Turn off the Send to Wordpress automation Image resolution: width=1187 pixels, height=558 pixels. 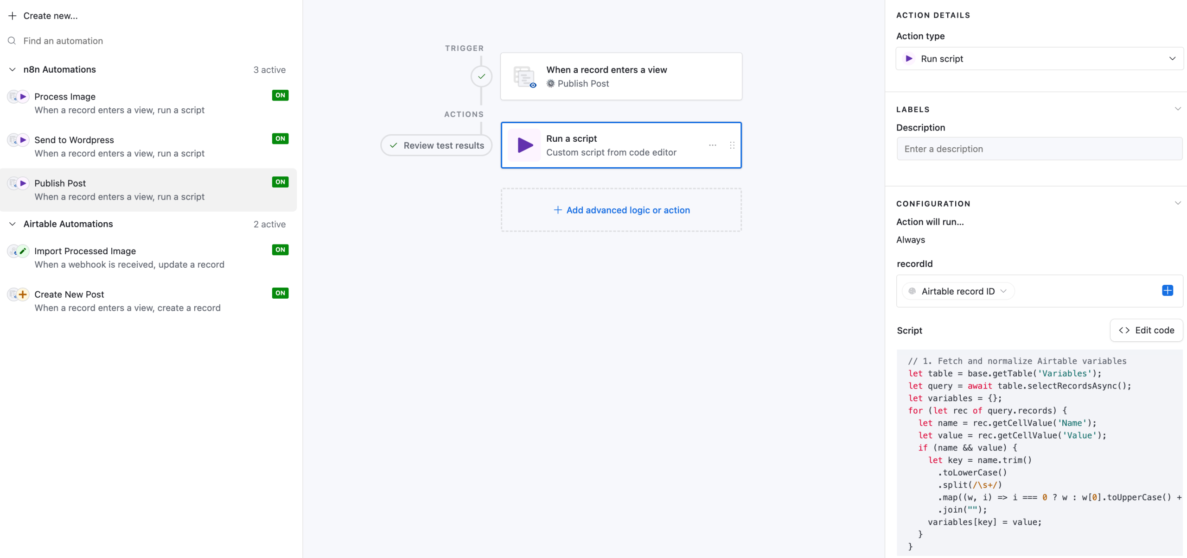click(x=280, y=139)
